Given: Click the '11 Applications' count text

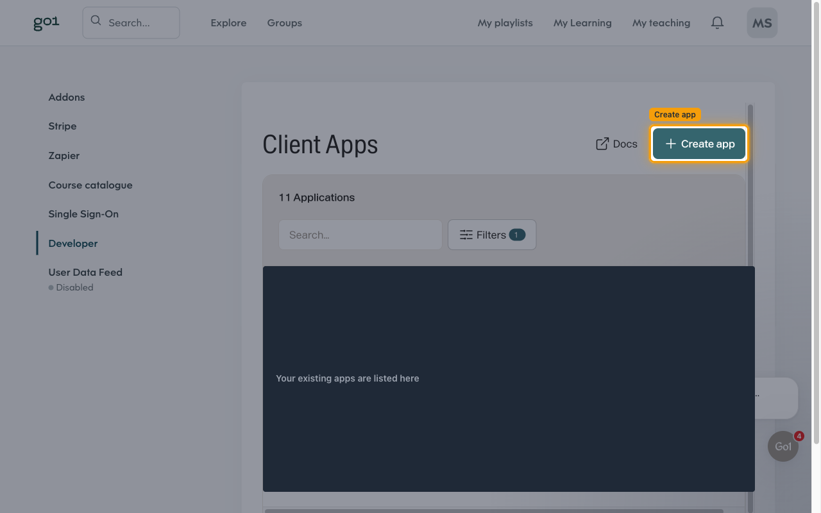Looking at the screenshot, I should 317,198.
